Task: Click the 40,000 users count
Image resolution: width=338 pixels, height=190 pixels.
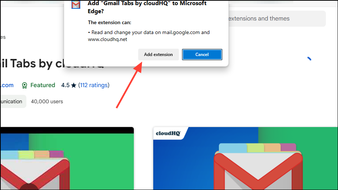Action: point(47,101)
